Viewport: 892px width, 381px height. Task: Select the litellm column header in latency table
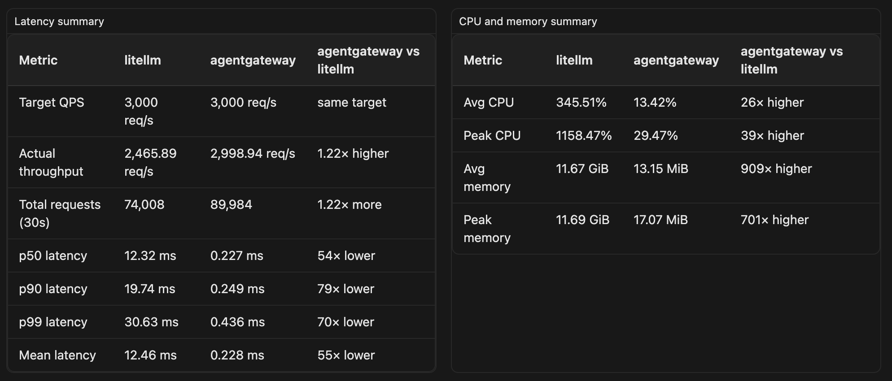click(x=143, y=60)
